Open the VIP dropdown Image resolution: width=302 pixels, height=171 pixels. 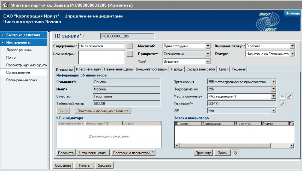pos(273,111)
